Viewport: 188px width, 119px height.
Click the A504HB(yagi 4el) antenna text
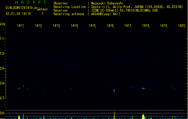(x=106, y=14)
